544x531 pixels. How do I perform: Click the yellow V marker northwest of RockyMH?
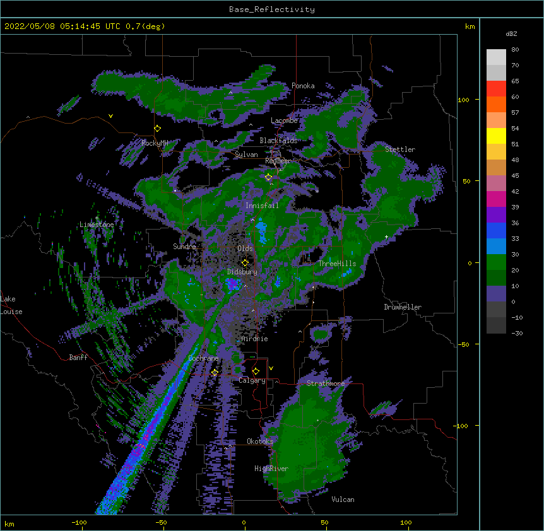(x=110, y=116)
